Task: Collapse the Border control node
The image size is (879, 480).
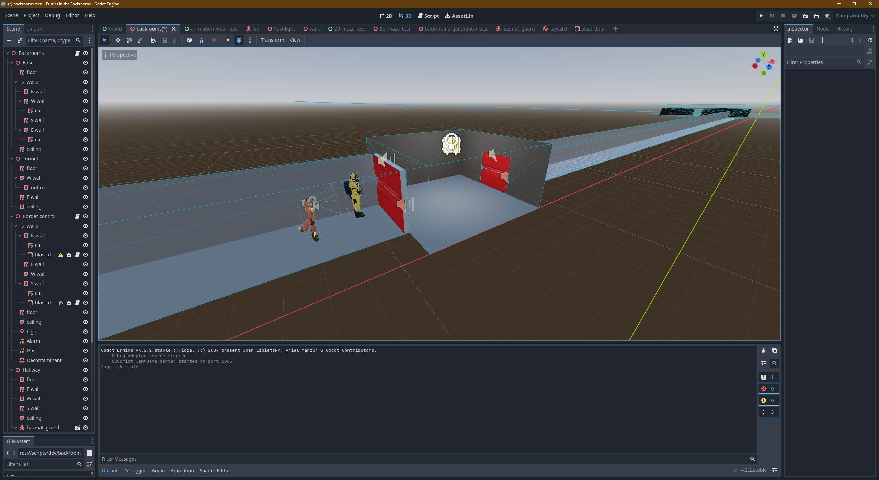Action: (x=12, y=216)
